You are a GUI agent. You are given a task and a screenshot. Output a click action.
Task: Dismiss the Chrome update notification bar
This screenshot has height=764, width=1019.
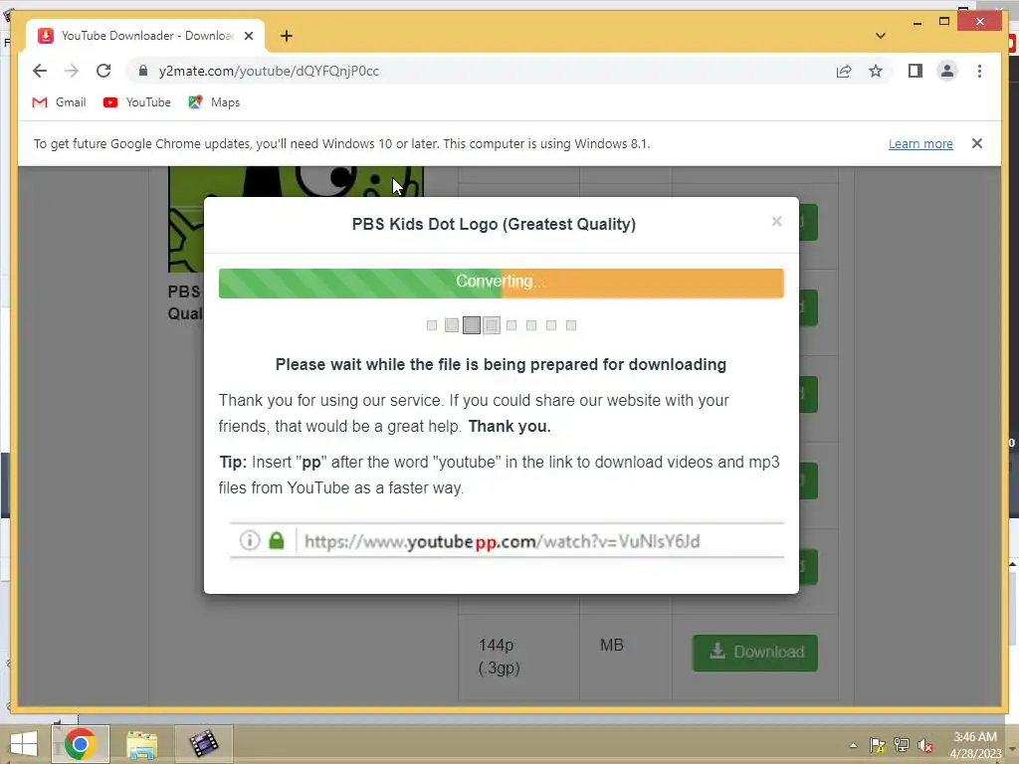coord(977,143)
